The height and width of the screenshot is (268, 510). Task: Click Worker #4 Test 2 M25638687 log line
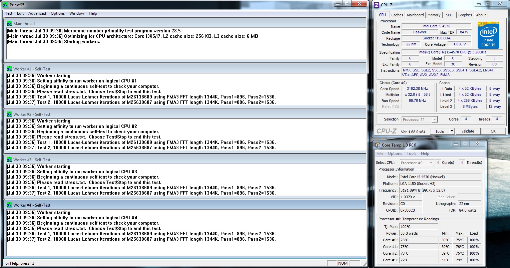pyautogui.click(x=141, y=239)
